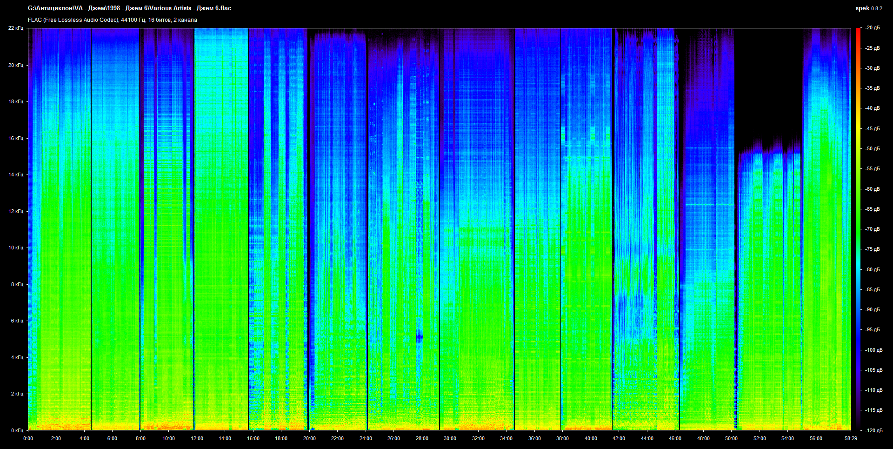Select the -70 дБ level label
The height and width of the screenshot is (449, 893).
[x=872, y=229]
